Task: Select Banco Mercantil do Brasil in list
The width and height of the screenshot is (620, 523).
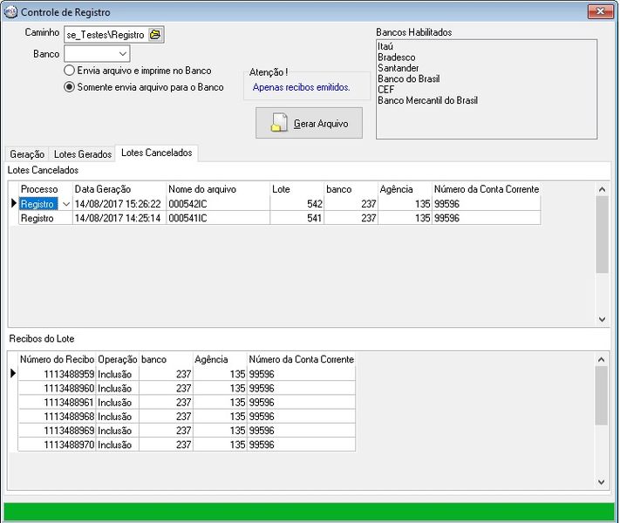Action: pos(427,100)
